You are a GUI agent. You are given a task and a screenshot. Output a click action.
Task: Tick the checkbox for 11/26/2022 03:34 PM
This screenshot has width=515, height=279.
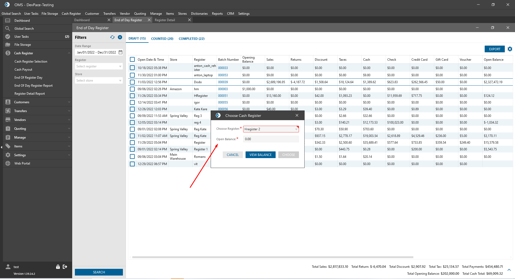click(132, 96)
